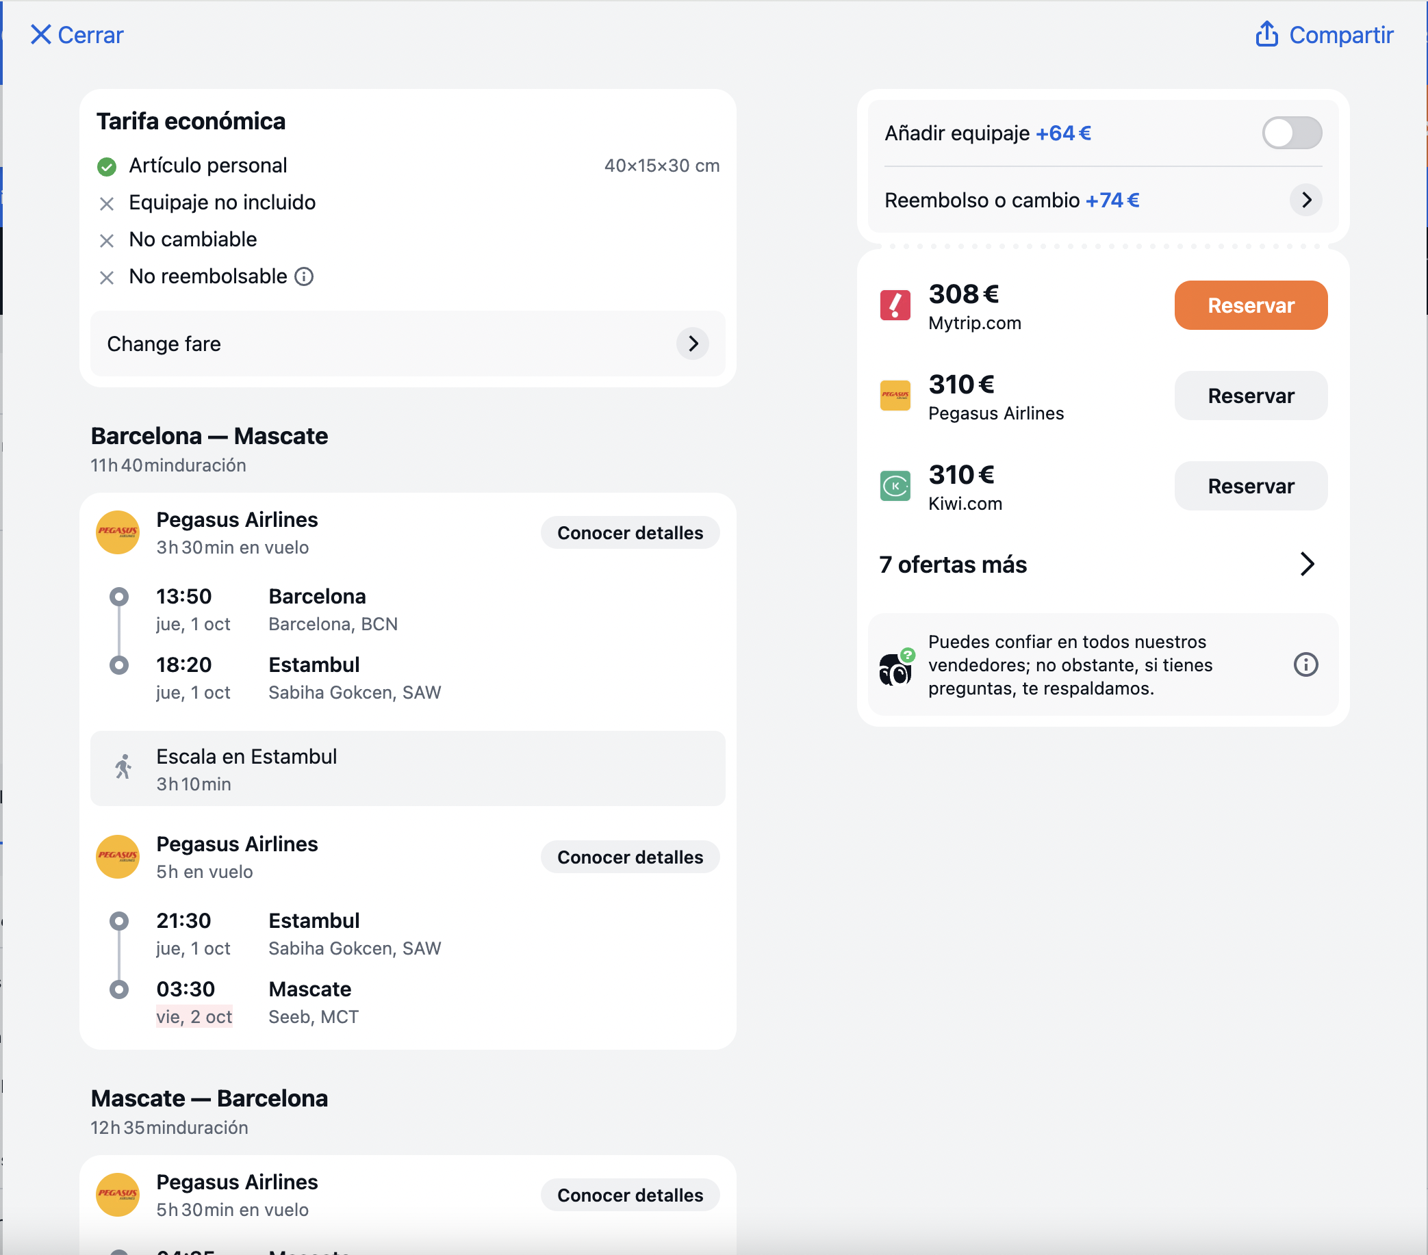Reserve the 308 € Mytrip.com offer

pos(1250,305)
